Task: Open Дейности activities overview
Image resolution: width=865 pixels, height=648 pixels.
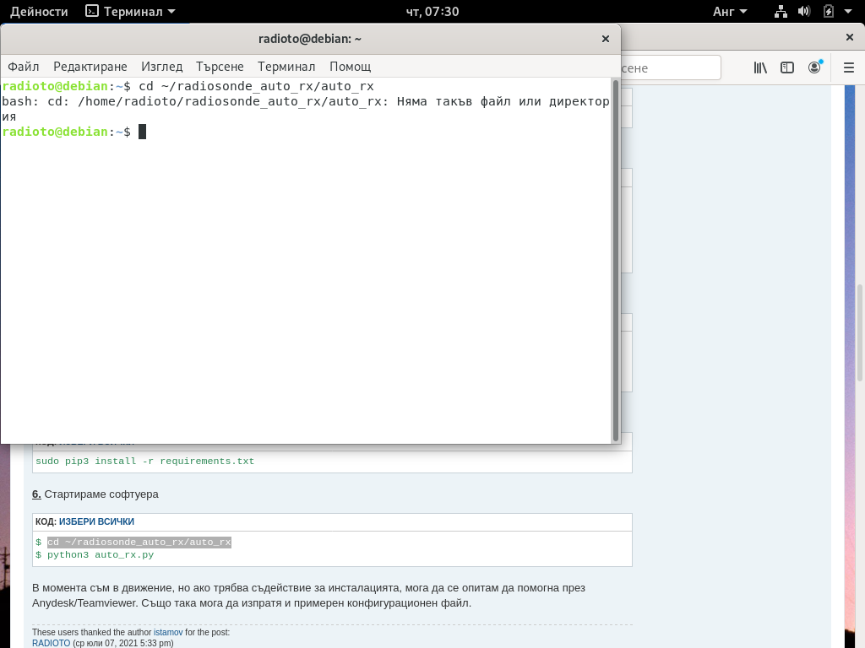Action: tap(39, 12)
